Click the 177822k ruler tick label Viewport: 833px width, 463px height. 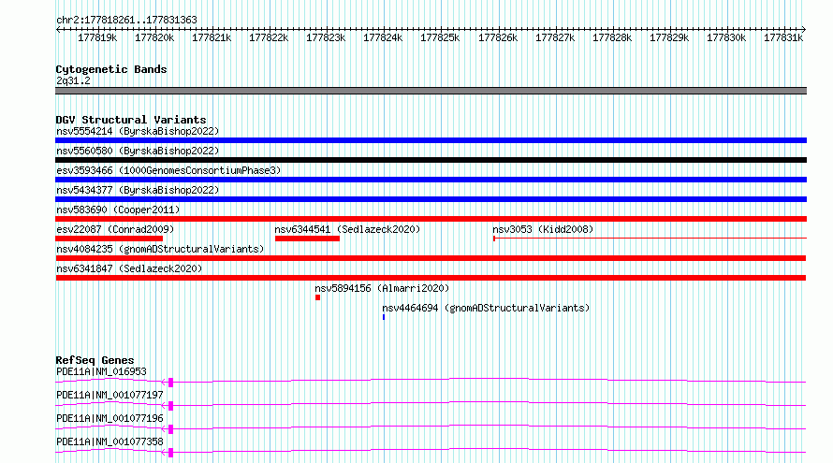tap(269, 38)
